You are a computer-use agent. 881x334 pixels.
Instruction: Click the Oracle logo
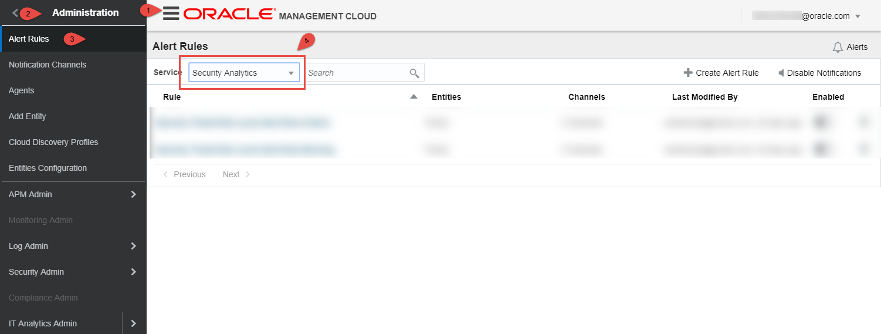(x=229, y=14)
